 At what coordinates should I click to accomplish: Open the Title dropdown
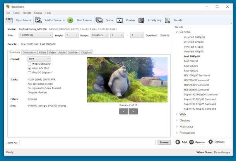[36, 35]
